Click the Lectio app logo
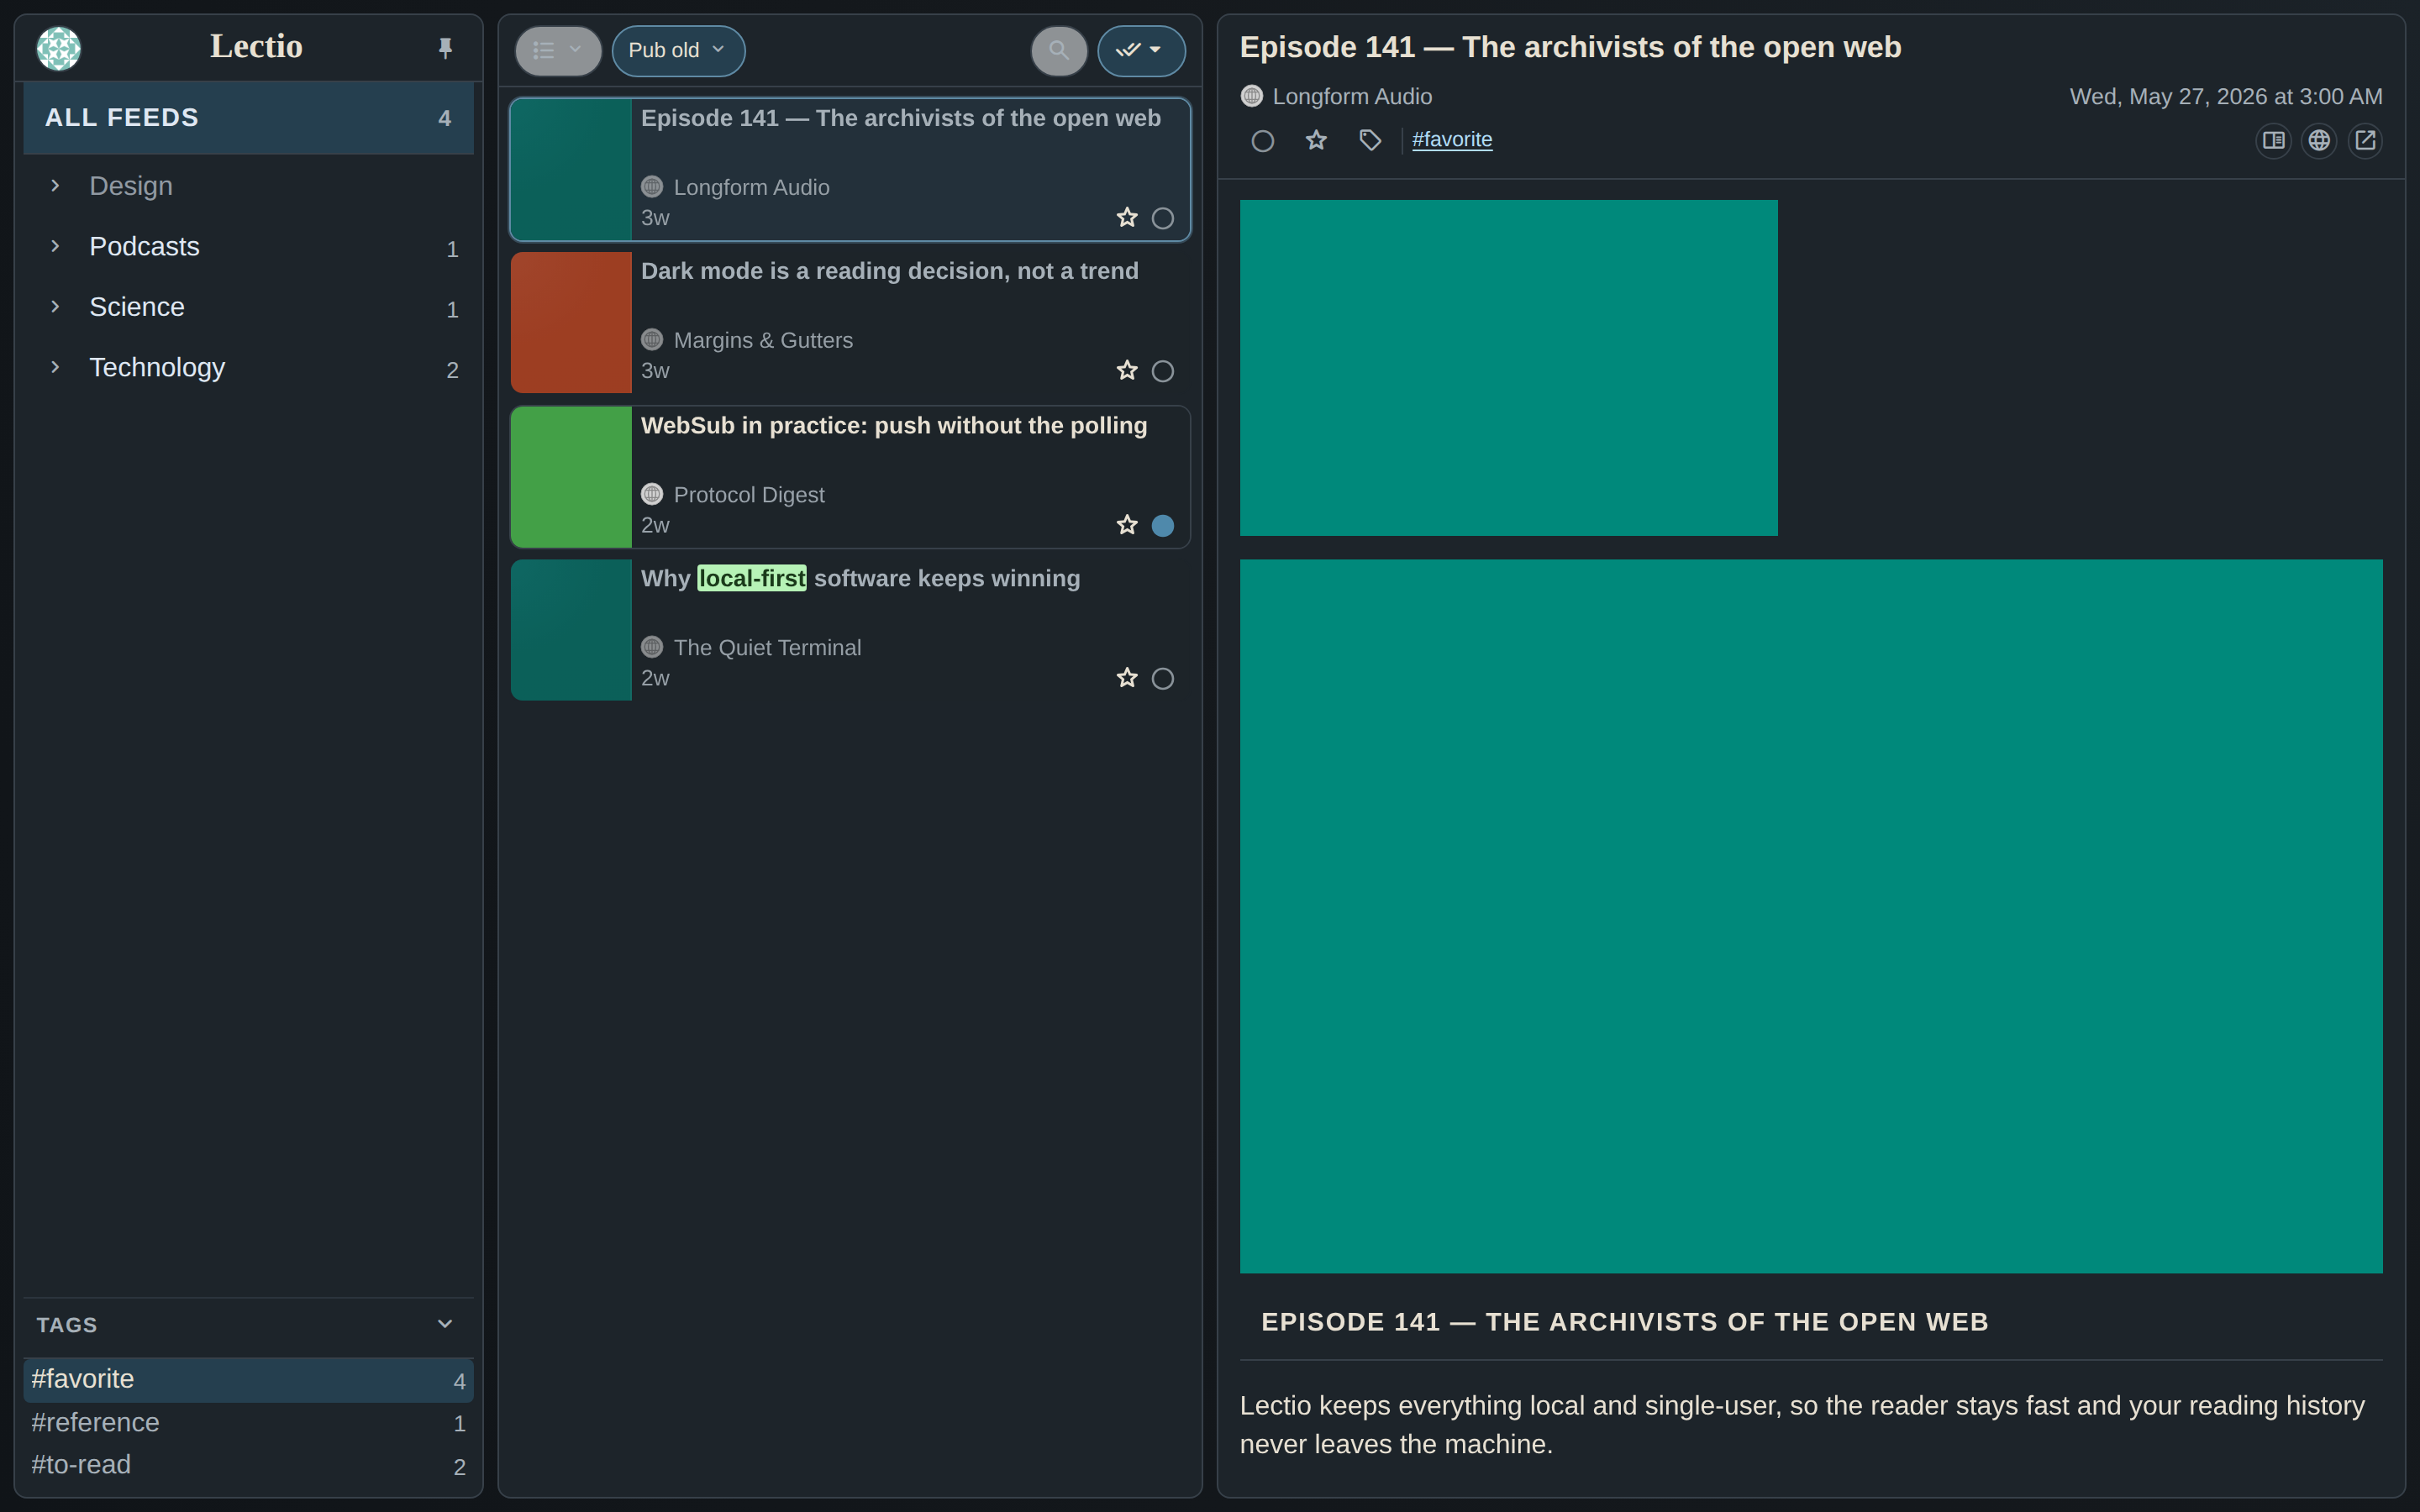The image size is (2420, 1512). pos(58,48)
